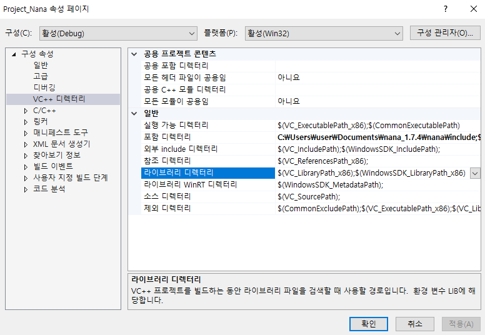Collapse the 일반 property group chevron
The width and height of the screenshot is (485, 335).
click(x=134, y=114)
